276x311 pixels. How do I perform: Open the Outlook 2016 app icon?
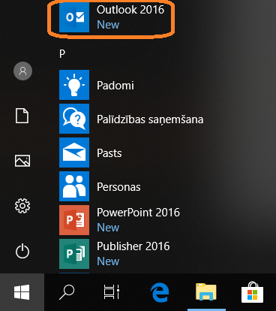74,17
